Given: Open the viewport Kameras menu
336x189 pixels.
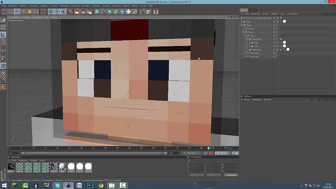Looking at the screenshot, I should (27, 17).
